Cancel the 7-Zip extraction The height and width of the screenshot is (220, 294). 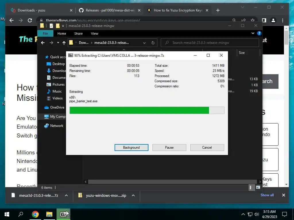[207, 148]
